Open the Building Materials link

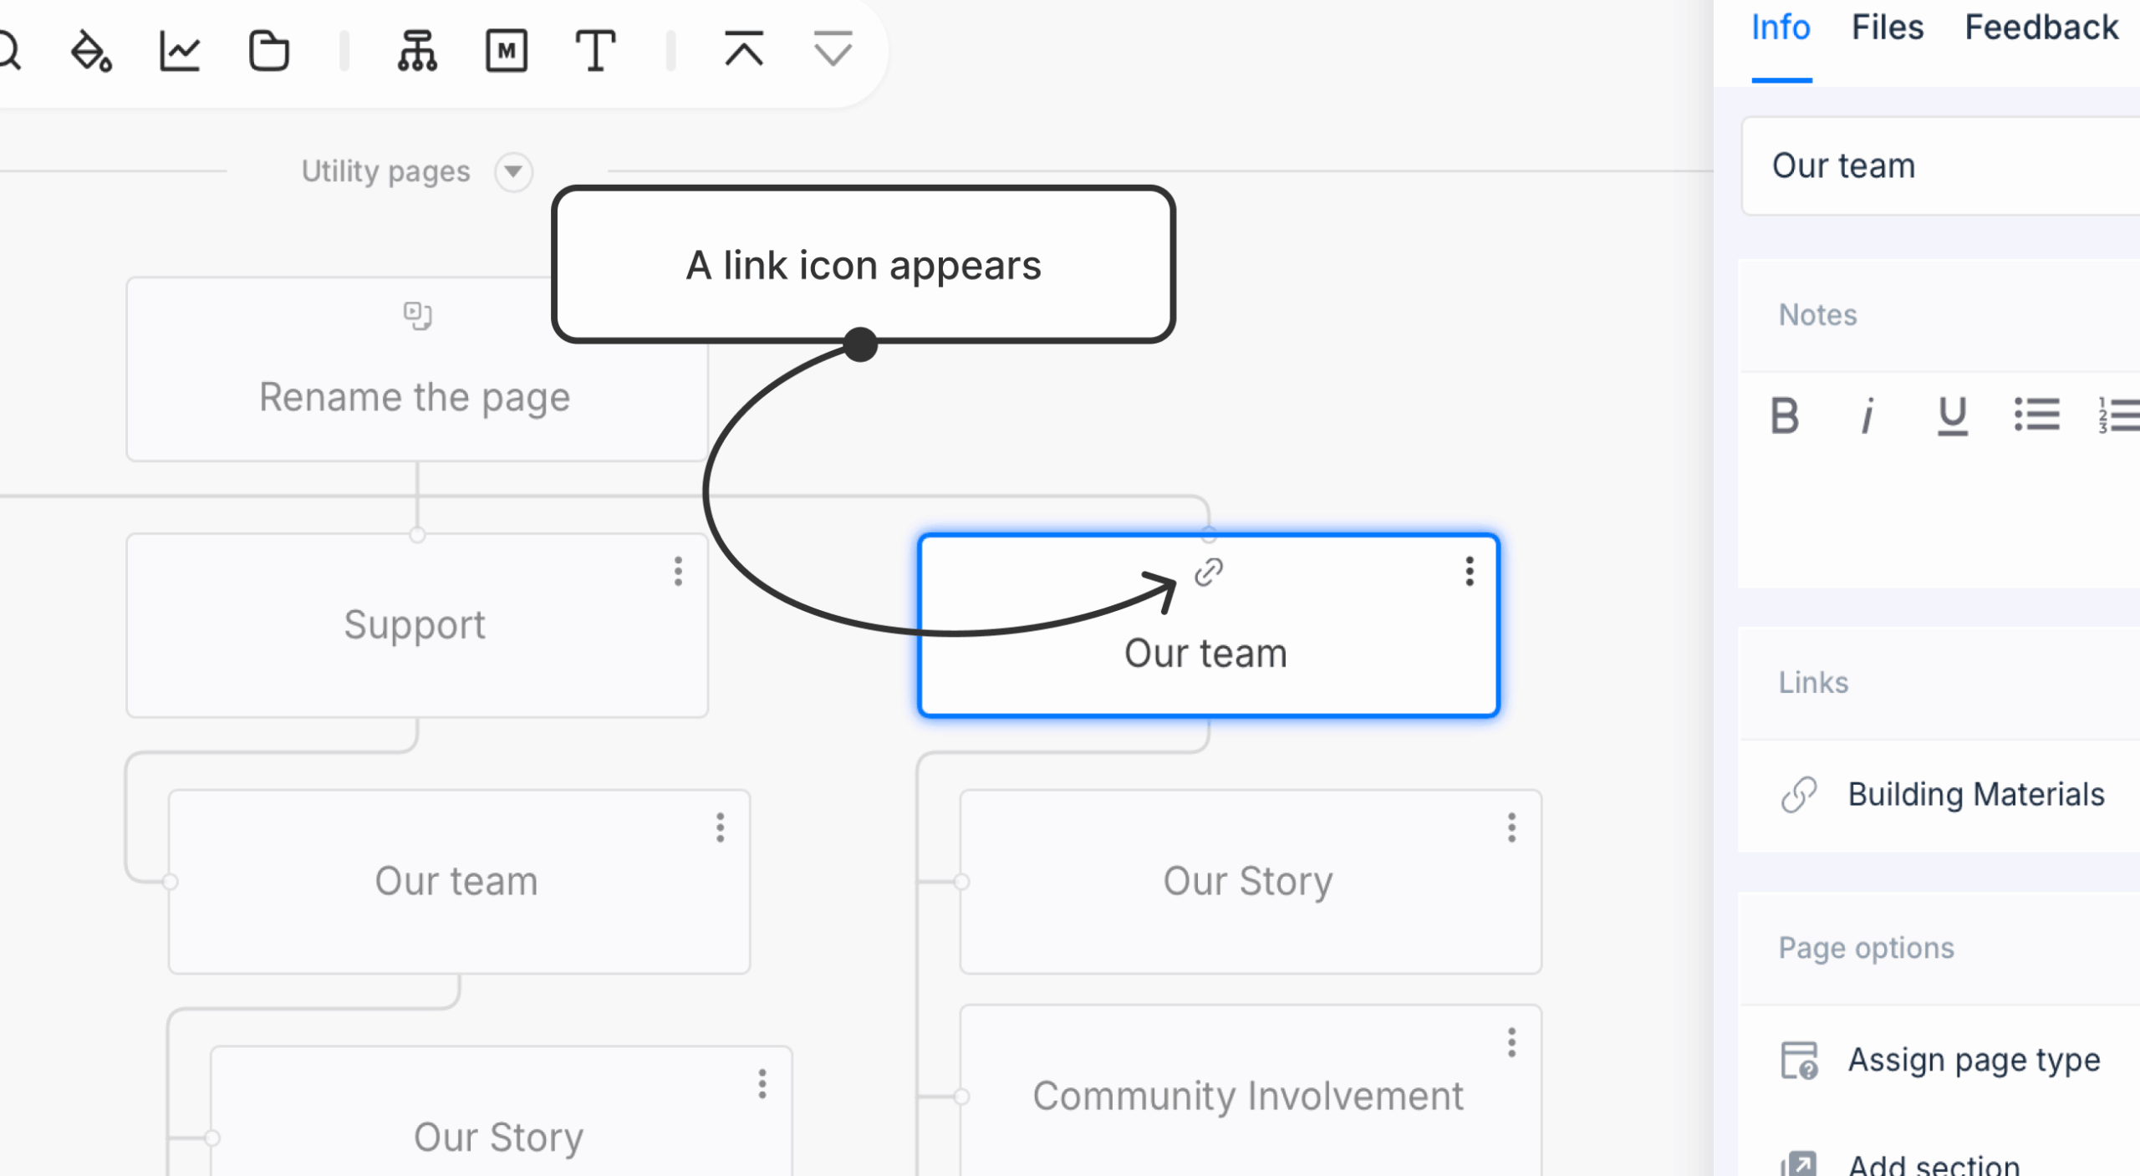tap(1976, 795)
